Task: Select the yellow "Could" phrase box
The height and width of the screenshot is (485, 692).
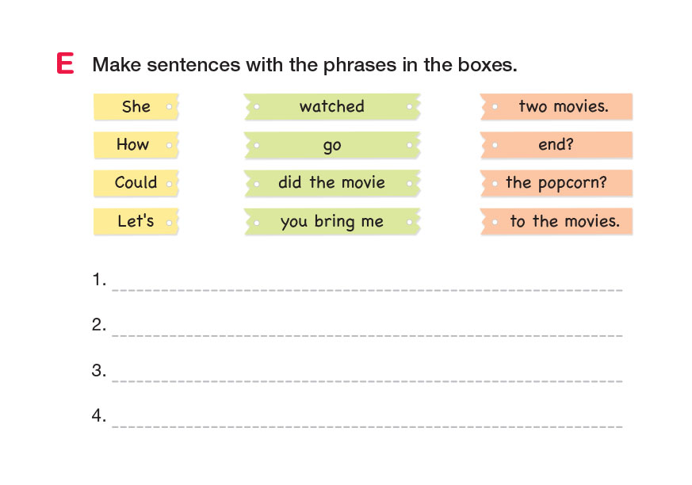Action: point(136,183)
